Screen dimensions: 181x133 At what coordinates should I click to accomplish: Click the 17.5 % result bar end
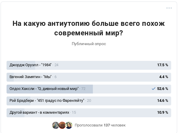pos(163,65)
